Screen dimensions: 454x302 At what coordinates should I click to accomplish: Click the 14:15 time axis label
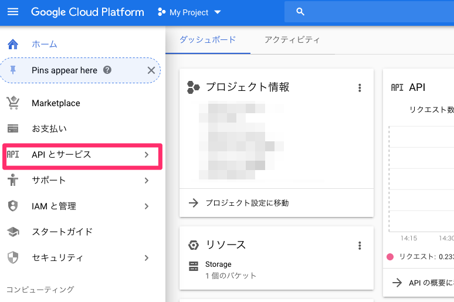[409, 238]
